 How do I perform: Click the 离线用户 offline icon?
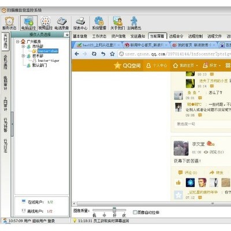(24, 211)
